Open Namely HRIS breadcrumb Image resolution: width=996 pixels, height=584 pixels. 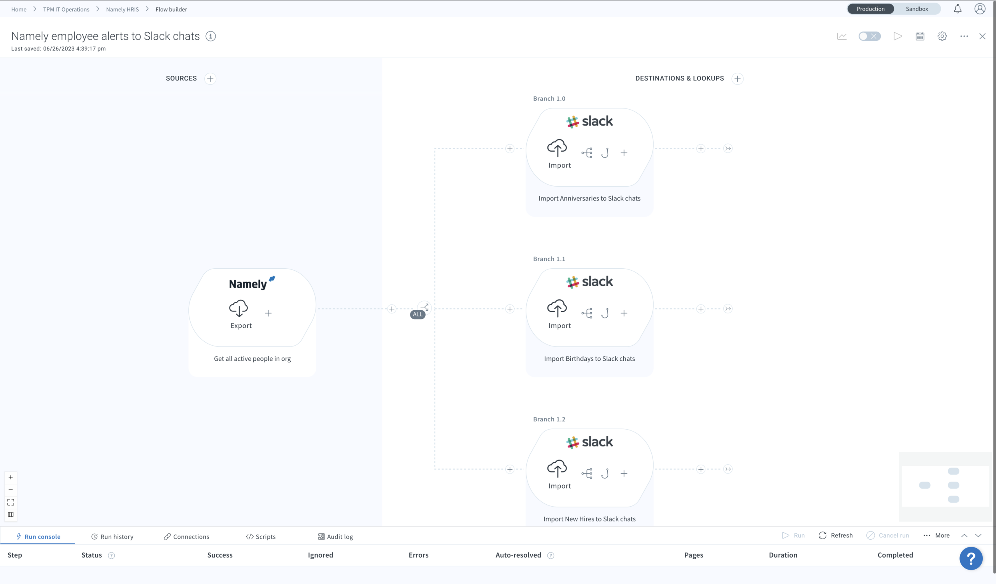pyautogui.click(x=122, y=9)
